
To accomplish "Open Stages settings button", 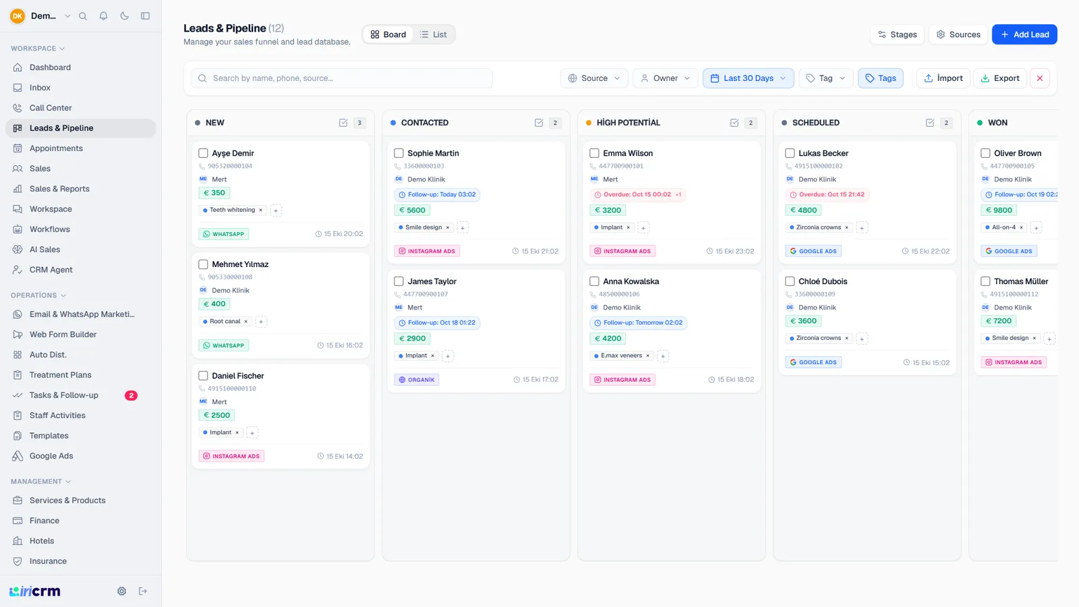I will (x=897, y=34).
